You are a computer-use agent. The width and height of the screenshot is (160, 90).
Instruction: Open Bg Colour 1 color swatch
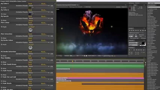pos(30,8)
